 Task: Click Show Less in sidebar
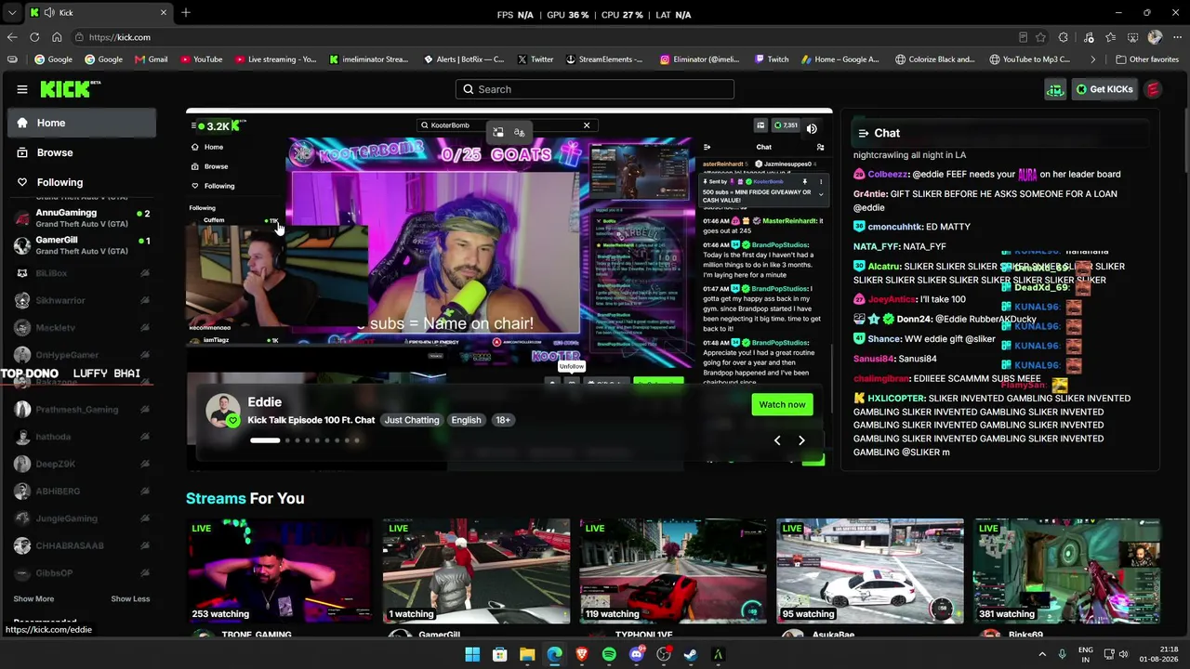(x=130, y=599)
